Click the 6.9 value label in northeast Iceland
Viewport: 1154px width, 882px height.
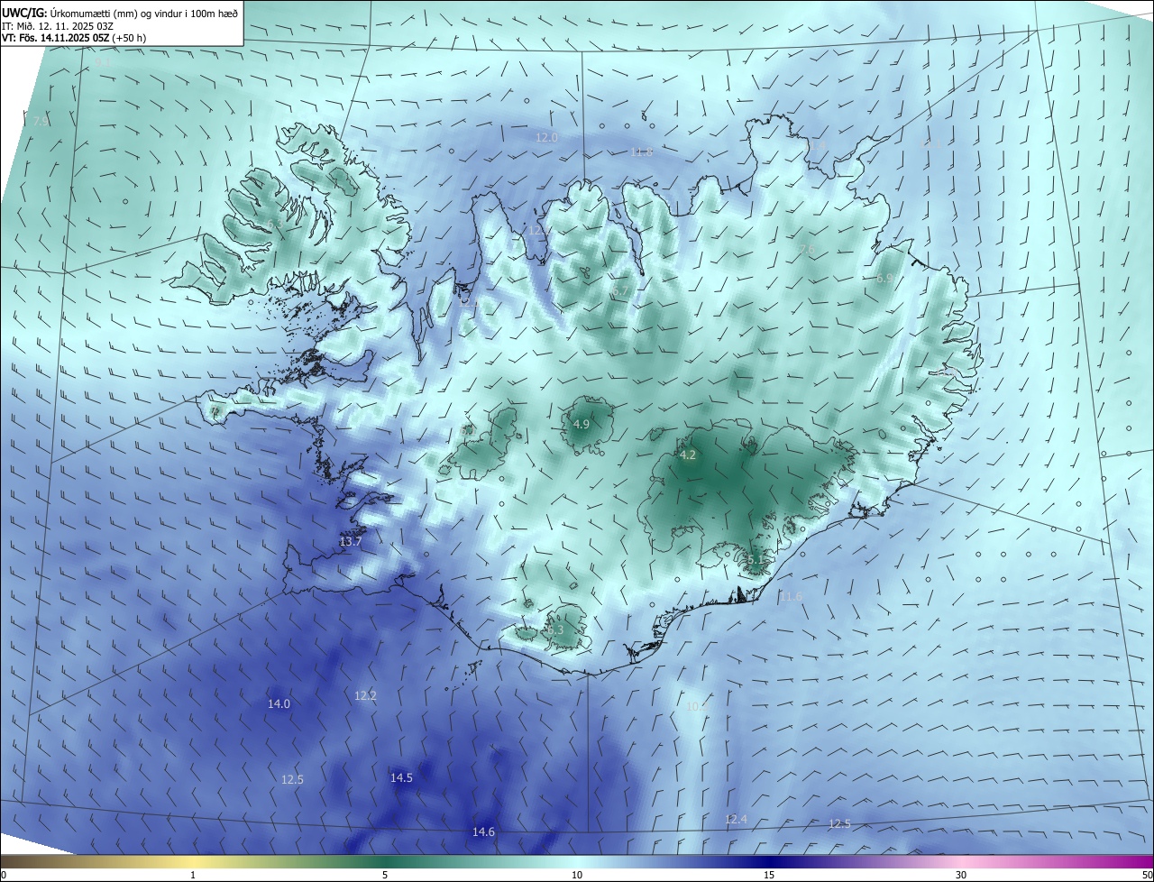point(884,279)
